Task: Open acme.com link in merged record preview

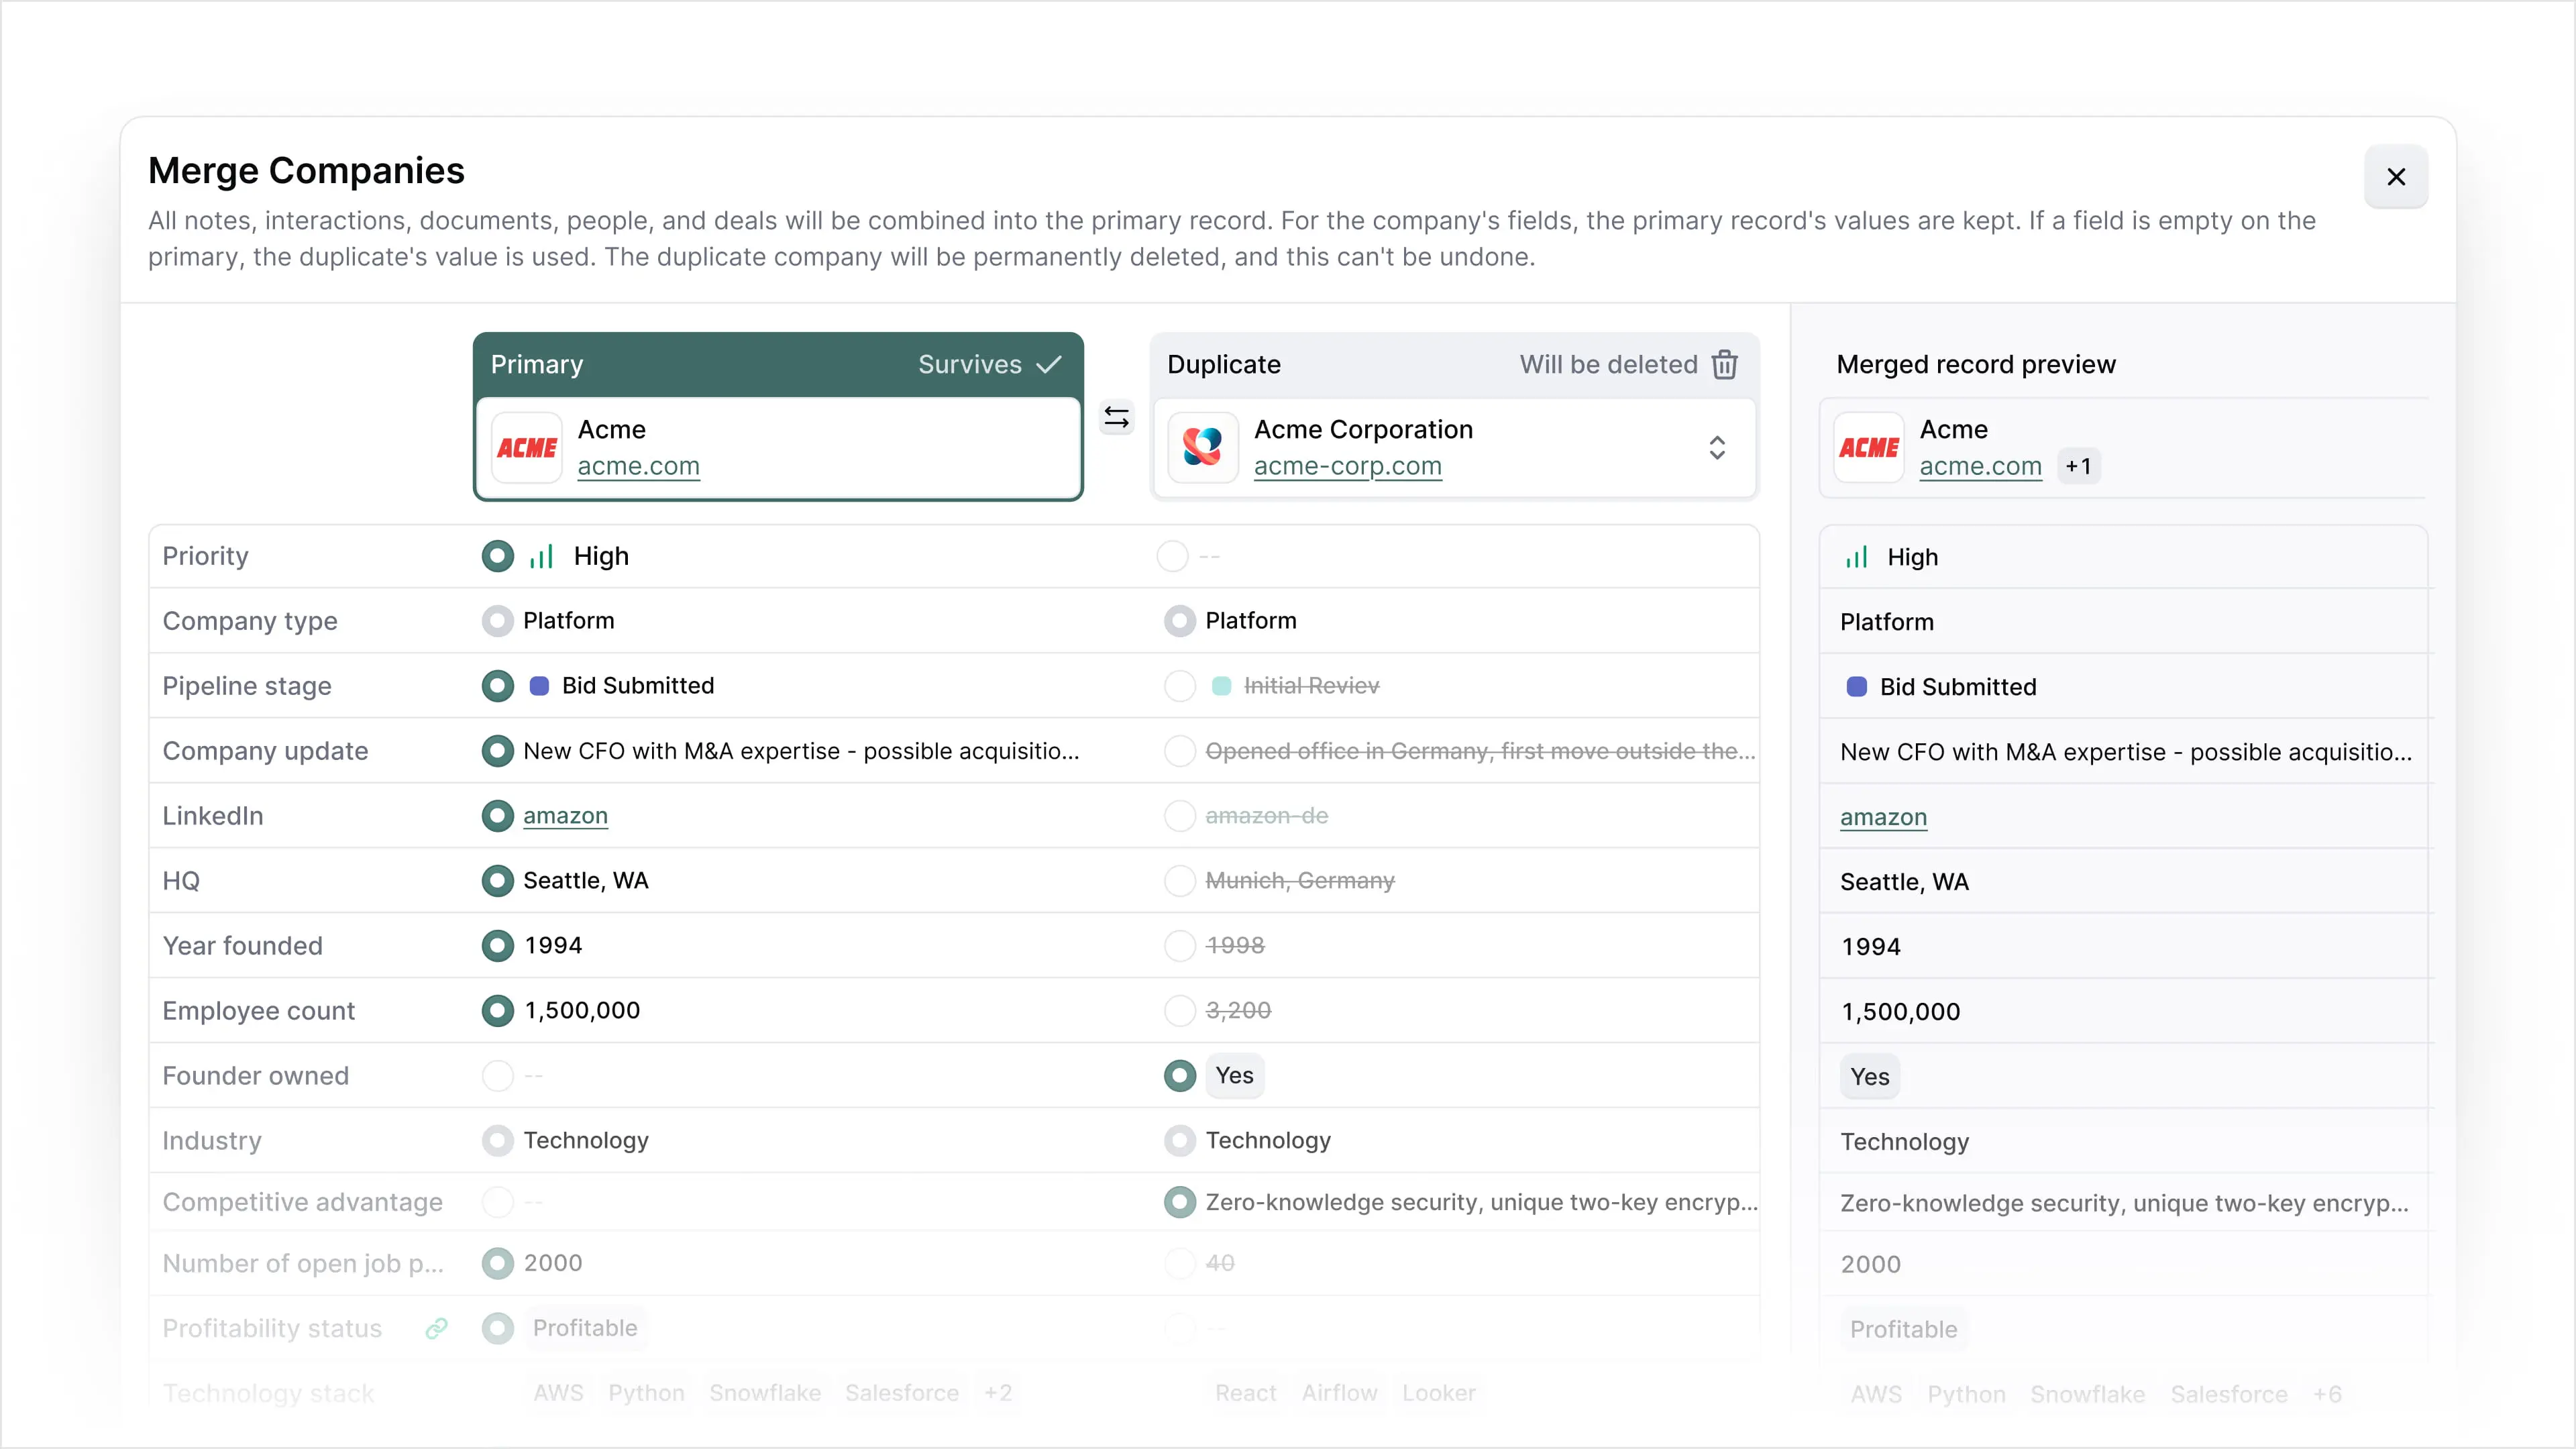Action: point(1980,466)
